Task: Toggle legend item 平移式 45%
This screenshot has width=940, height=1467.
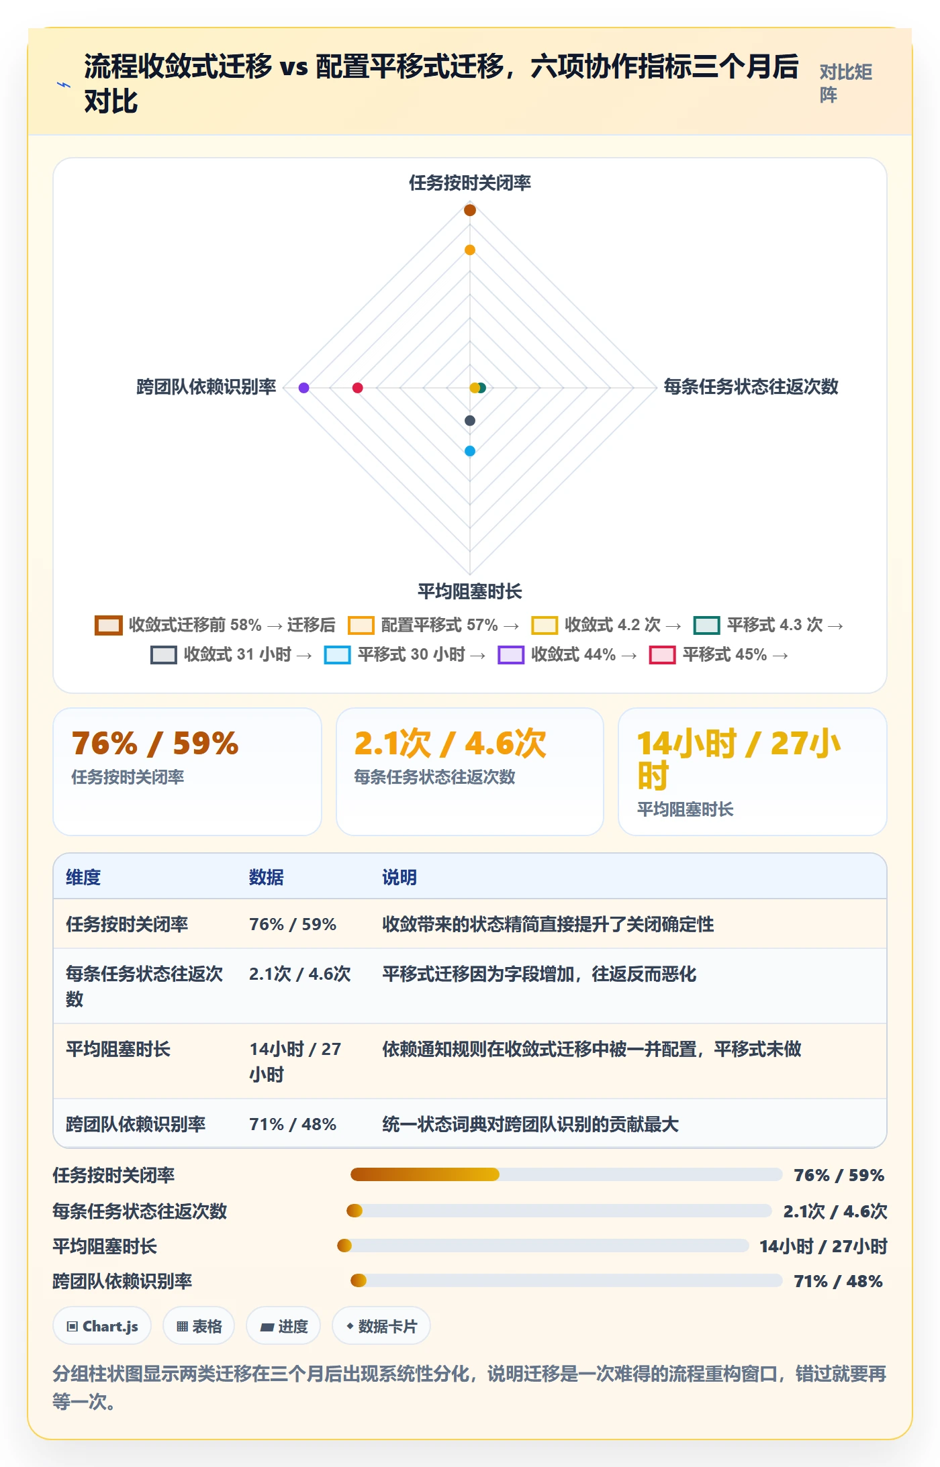Action: click(x=718, y=654)
